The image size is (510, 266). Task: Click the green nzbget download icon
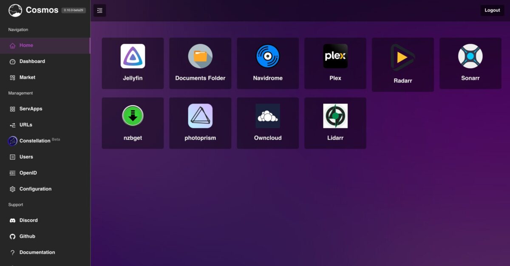pyautogui.click(x=133, y=116)
